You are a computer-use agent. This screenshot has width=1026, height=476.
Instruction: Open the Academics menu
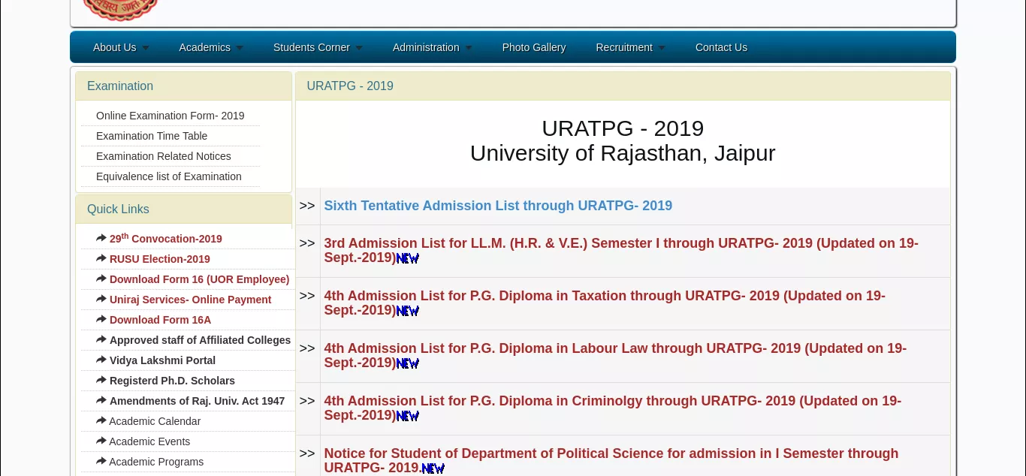[x=204, y=47]
